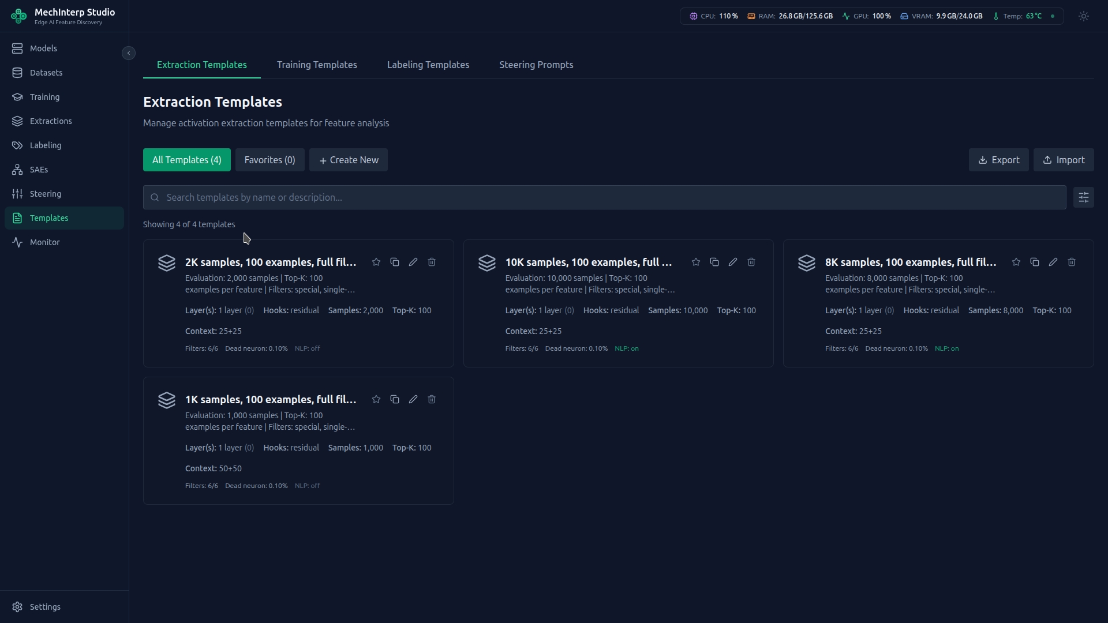Click the CPU usage indicator
The height and width of the screenshot is (623, 1108).
click(x=714, y=16)
